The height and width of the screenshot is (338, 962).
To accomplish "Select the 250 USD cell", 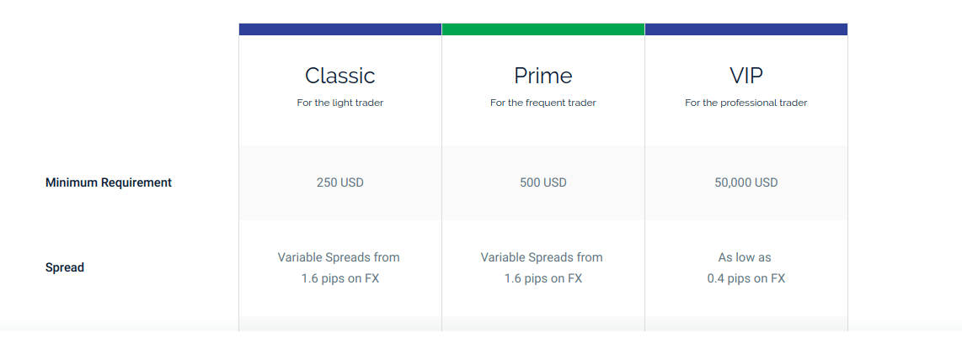I will [339, 182].
